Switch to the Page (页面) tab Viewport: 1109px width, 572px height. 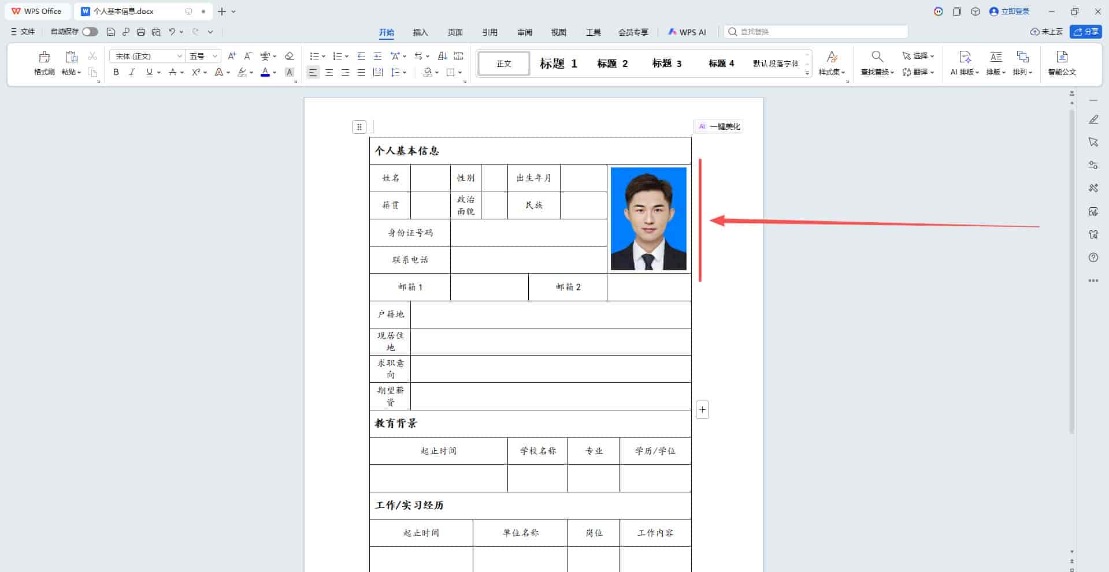click(455, 32)
